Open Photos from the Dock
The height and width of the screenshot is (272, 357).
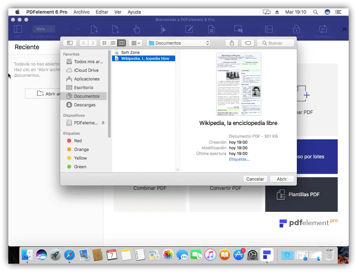click(x=168, y=255)
